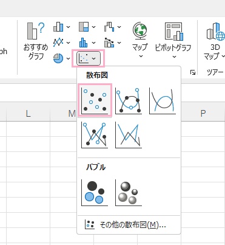
Task: Open the おすすめグラフ recommended charts button
Action: point(36,41)
